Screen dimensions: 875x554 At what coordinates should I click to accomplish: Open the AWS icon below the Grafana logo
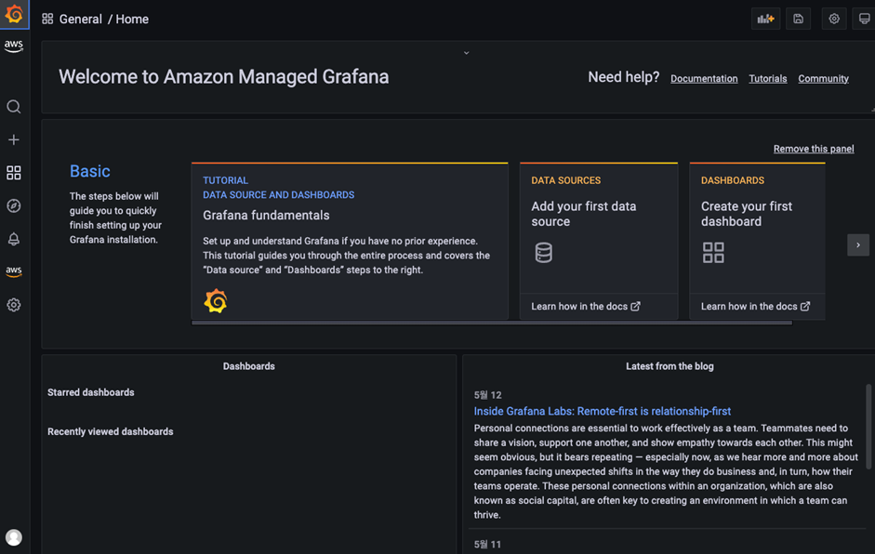[14, 46]
